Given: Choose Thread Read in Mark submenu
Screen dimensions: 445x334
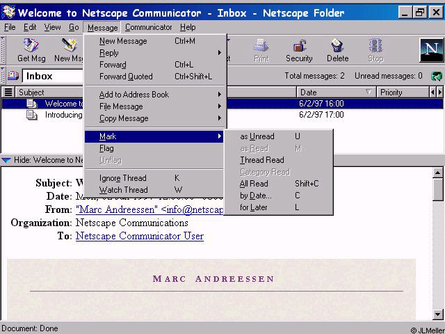Looking at the screenshot, I should (x=278, y=160).
